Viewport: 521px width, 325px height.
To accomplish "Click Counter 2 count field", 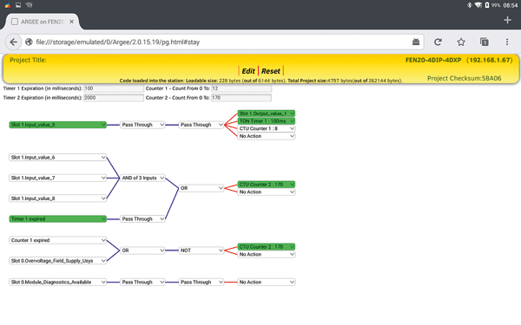I will click(241, 98).
